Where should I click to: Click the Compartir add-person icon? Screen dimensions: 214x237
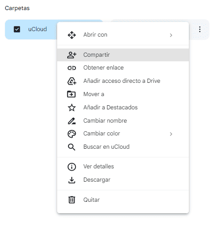72,55
